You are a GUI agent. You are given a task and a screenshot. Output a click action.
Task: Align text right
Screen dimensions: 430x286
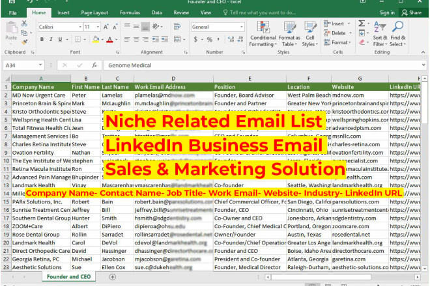click(145, 39)
